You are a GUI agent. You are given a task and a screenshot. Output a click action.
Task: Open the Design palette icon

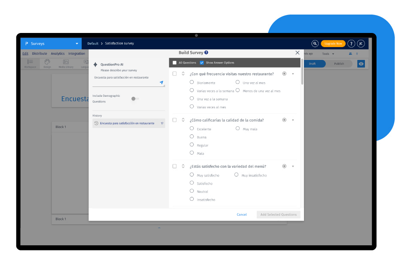pos(47,63)
